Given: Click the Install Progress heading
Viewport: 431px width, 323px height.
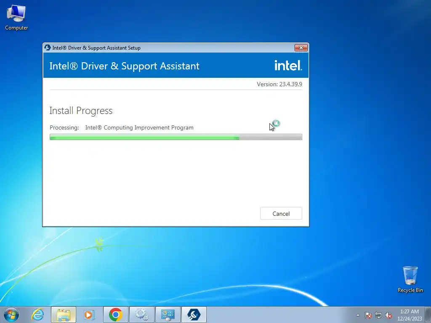Looking at the screenshot, I should click(x=81, y=111).
